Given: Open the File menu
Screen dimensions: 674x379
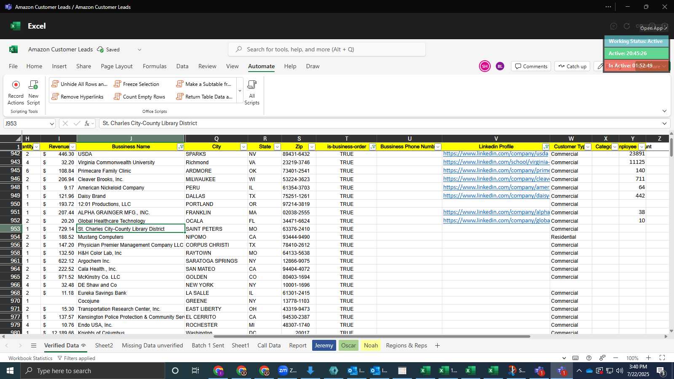Looking at the screenshot, I should point(13,66).
